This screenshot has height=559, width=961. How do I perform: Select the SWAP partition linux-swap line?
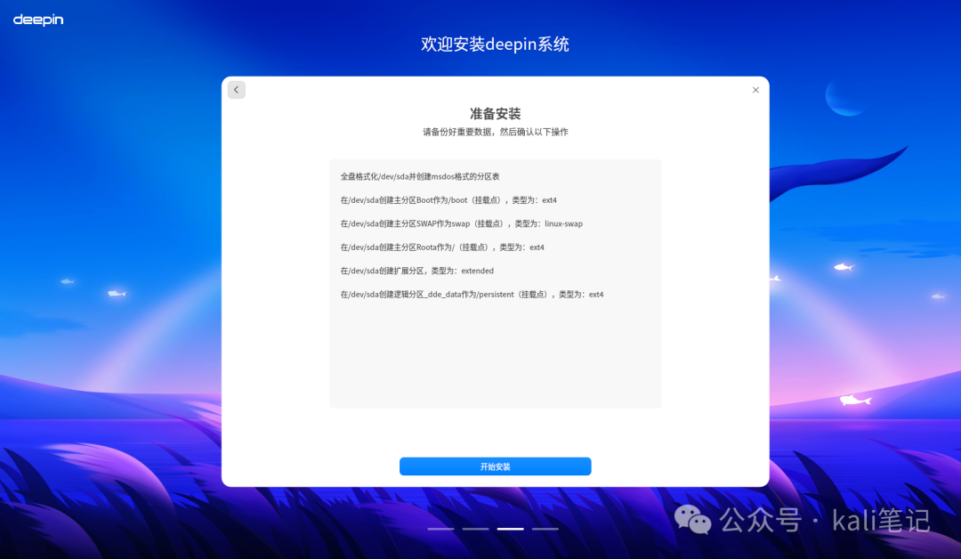pyautogui.click(x=462, y=223)
